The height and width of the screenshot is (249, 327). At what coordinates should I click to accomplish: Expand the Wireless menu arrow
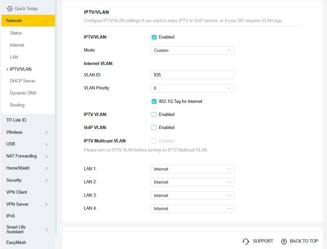[x=46, y=132]
